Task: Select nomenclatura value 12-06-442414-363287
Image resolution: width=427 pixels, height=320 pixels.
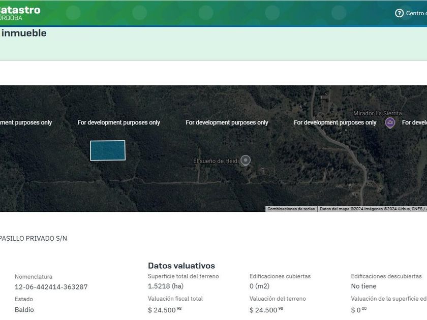Action: tap(51, 287)
